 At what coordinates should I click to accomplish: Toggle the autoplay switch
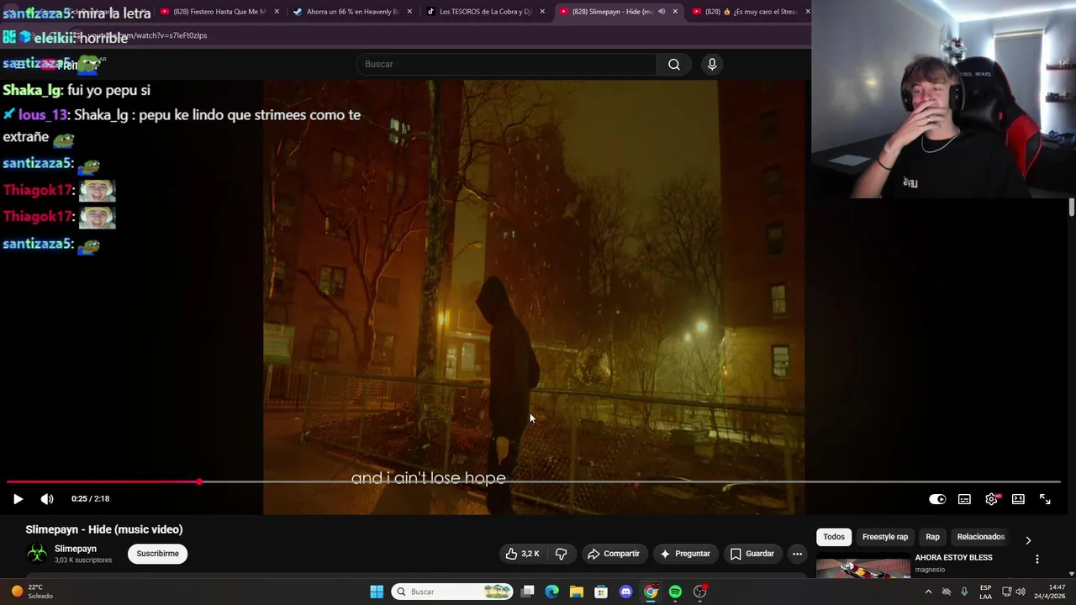click(937, 499)
